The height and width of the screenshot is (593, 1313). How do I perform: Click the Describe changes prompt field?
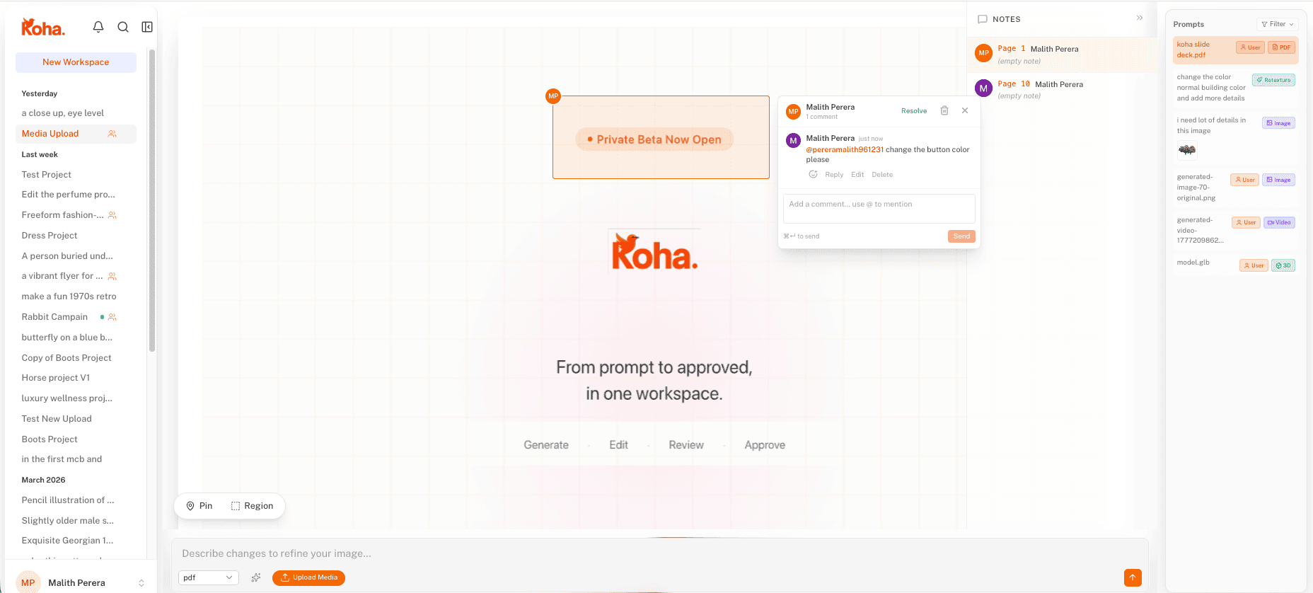tap(659, 553)
